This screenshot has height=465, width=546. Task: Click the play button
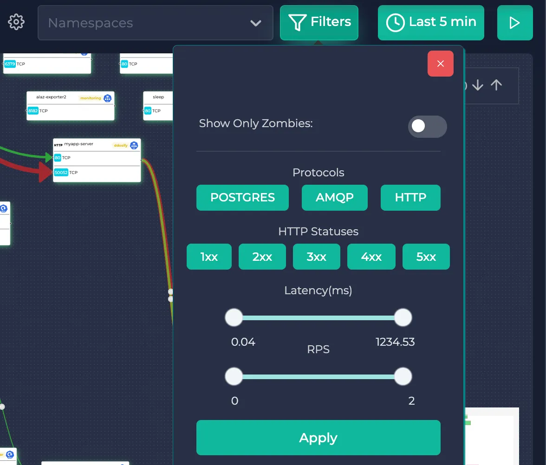514,23
